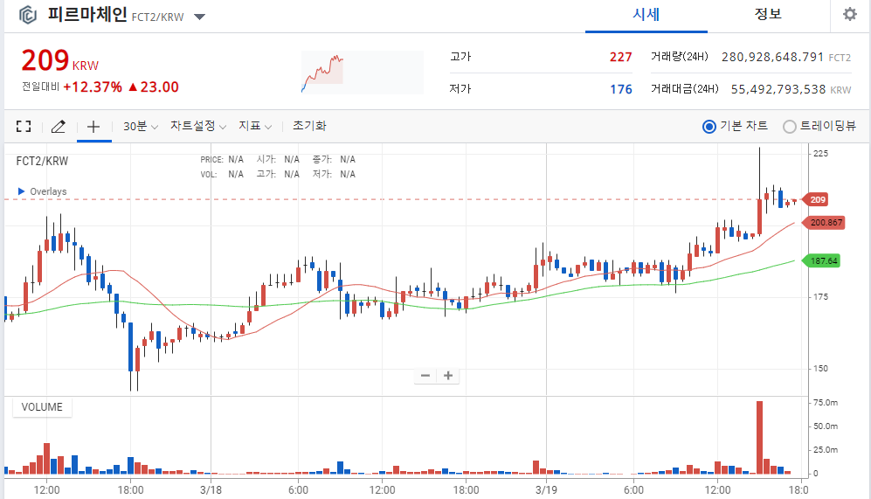This screenshot has height=499, width=871.
Task: Zoom in chart with plus button
Action: click(x=448, y=376)
